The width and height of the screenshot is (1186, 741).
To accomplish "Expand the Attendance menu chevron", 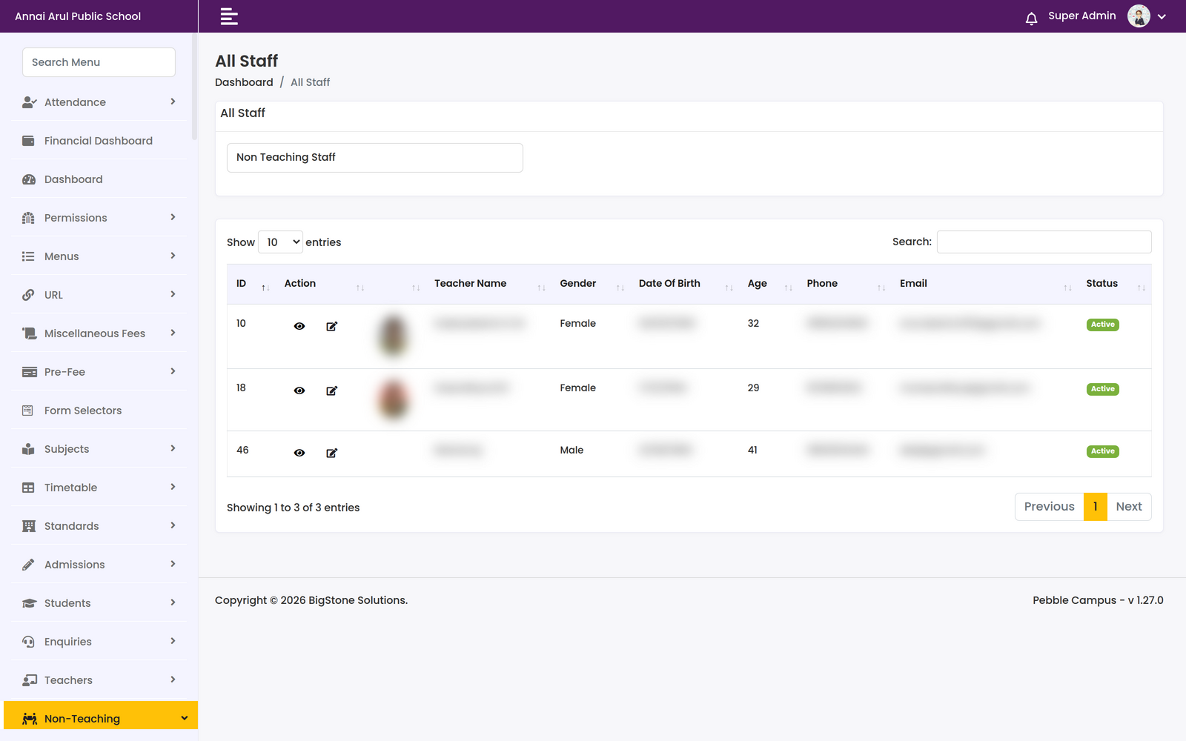I will click(x=173, y=102).
